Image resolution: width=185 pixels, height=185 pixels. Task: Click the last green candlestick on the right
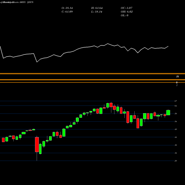(x=168, y=112)
